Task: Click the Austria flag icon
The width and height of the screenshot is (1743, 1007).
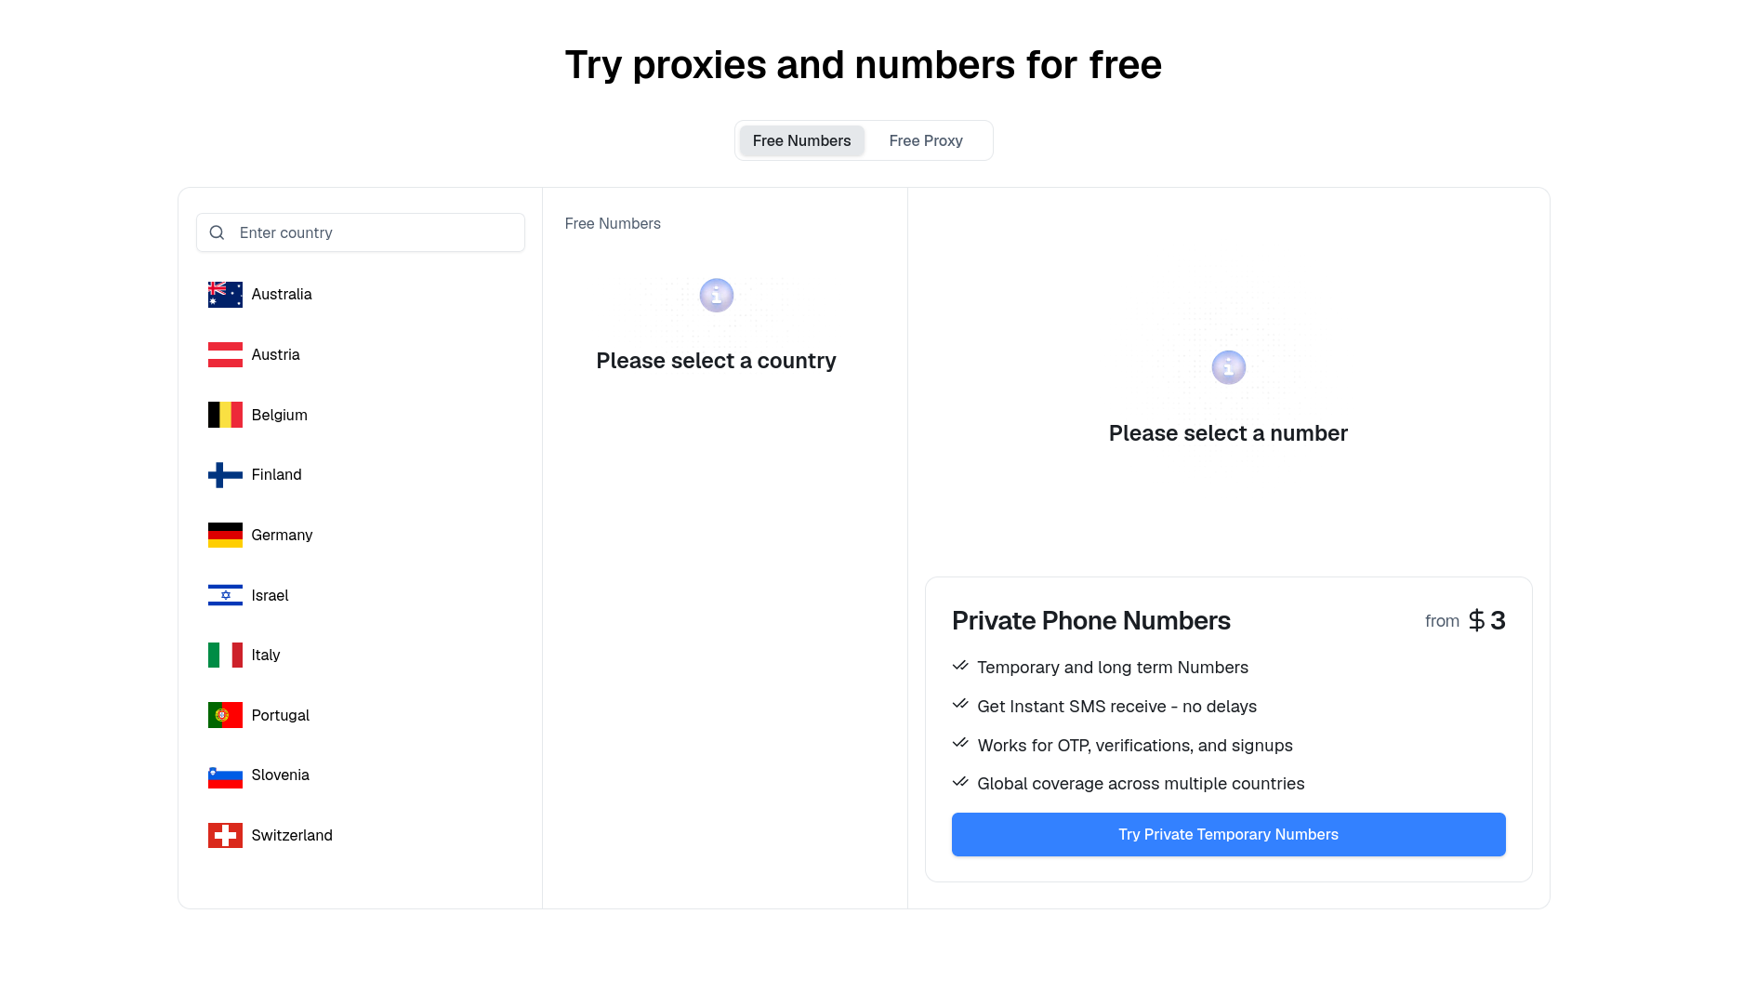Action: click(225, 354)
